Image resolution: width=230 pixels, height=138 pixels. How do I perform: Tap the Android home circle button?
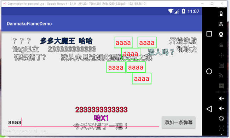(x=209, y=71)
